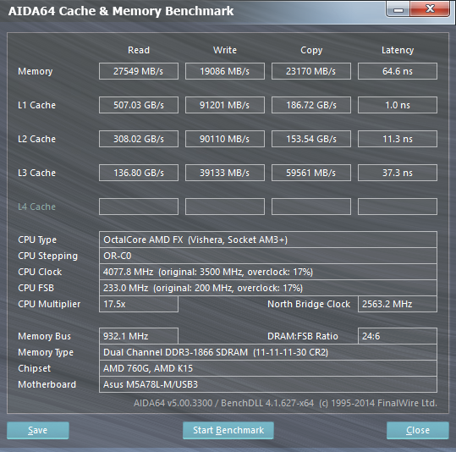Select L2 Cache Latency 11.3 ns
This screenshot has width=456, height=452.
(398, 139)
